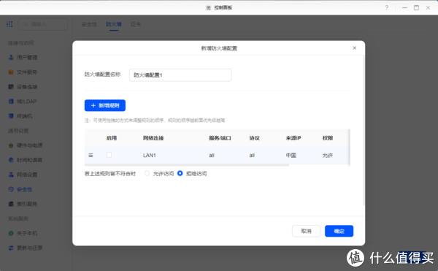This screenshot has width=438, height=271.
Task: Click the 网络设置 sidebar icon
Action: (11, 175)
